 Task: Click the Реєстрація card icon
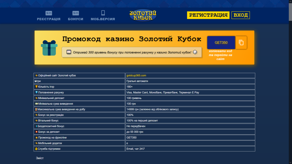coord(49,13)
